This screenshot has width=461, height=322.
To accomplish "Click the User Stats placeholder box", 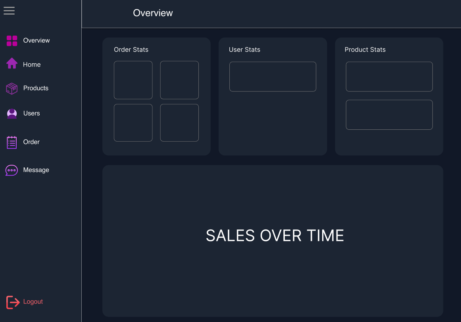I will click(273, 77).
